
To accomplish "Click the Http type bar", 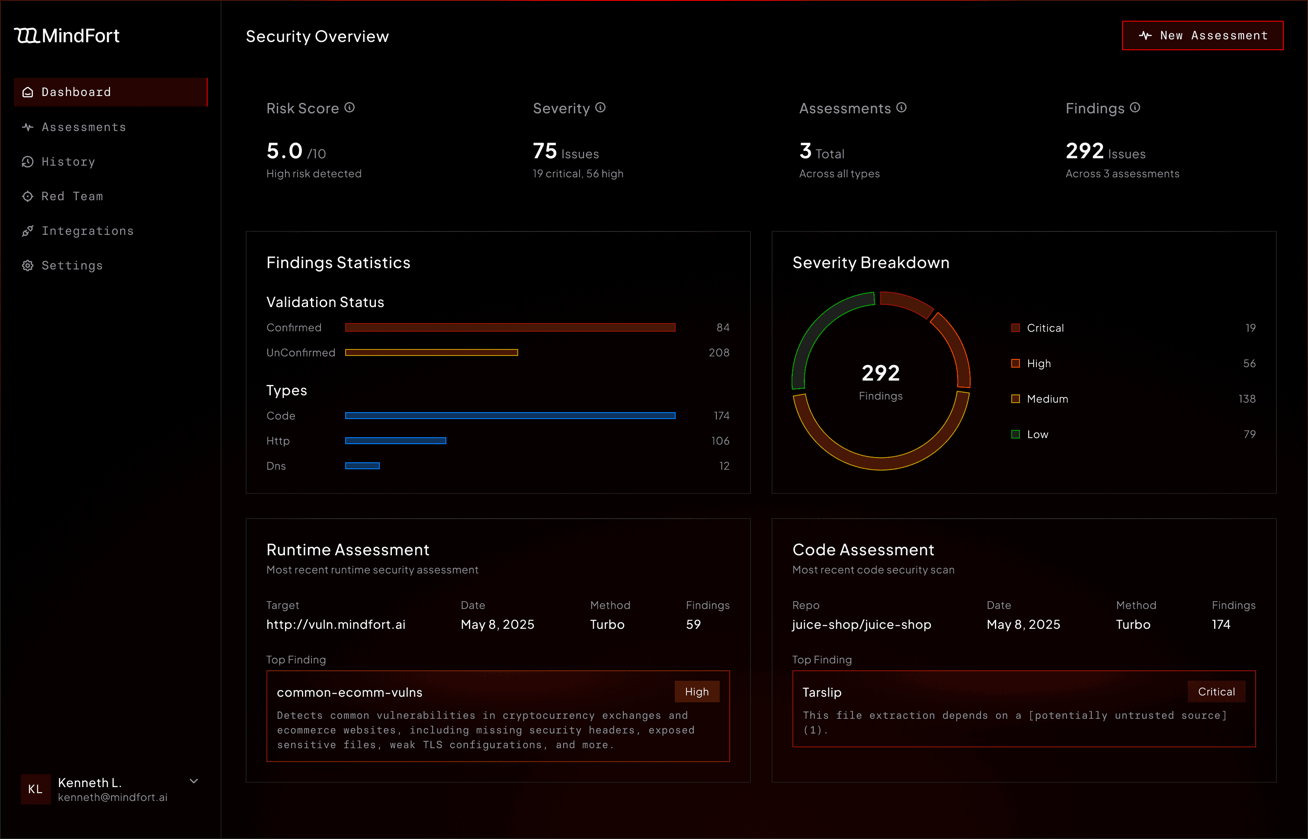I will pyautogui.click(x=395, y=441).
